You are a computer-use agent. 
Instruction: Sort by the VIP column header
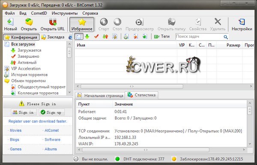[x=182, y=45]
